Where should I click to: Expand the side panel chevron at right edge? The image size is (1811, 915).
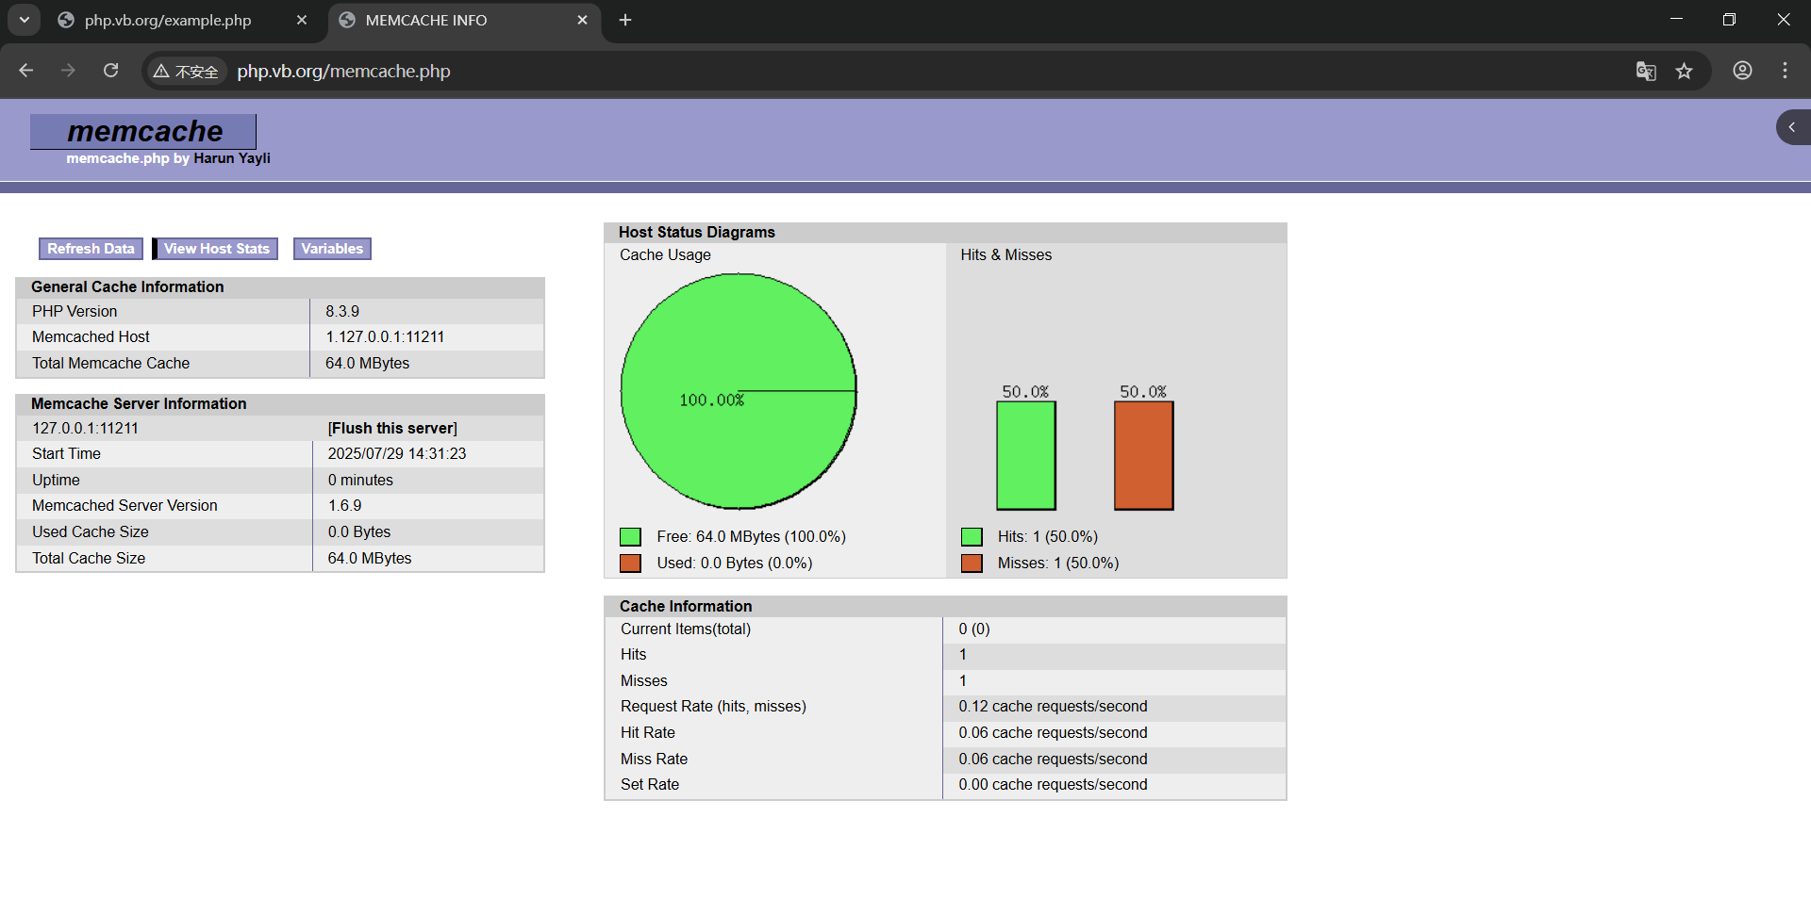tap(1792, 127)
